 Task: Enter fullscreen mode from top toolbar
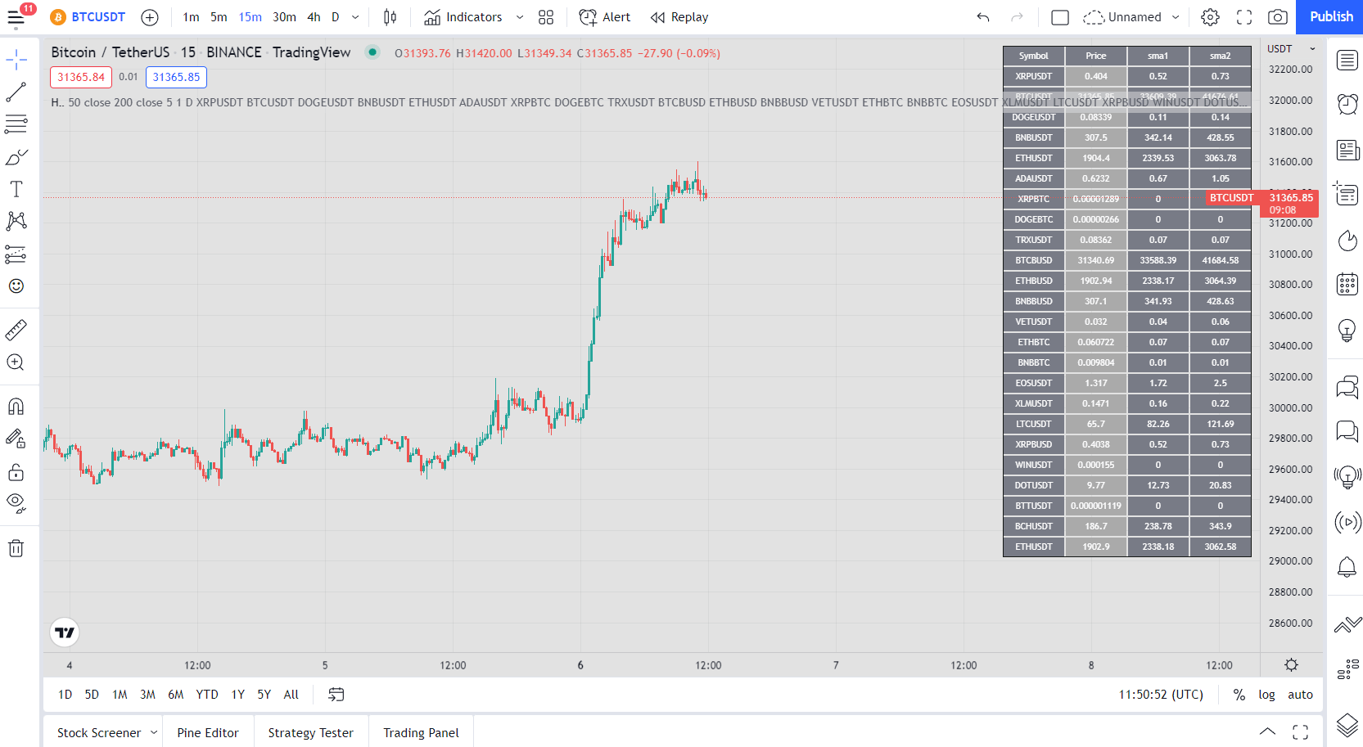pos(1244,16)
